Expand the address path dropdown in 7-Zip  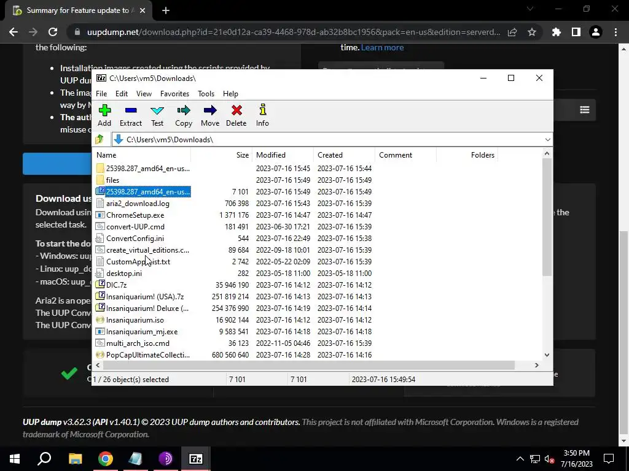tap(547, 139)
